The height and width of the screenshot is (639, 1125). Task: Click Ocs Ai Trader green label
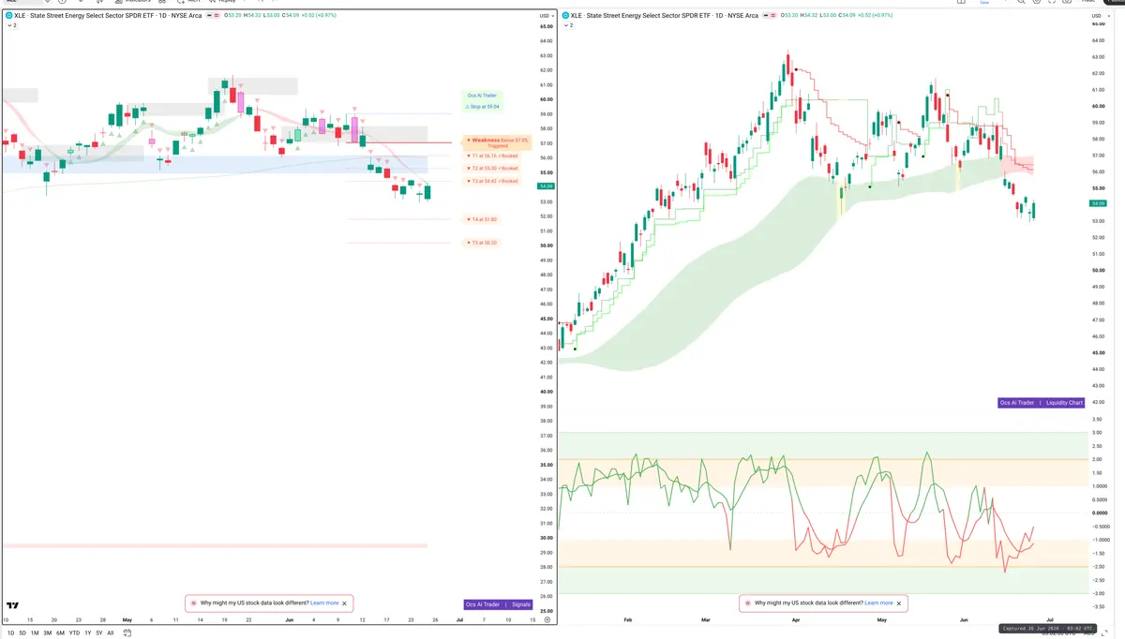pos(483,96)
